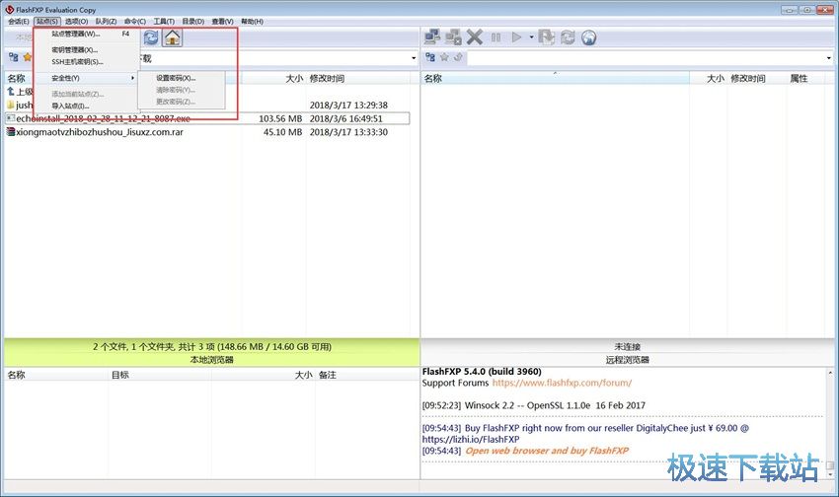Close the open 站点(S) menu
The height and width of the screenshot is (497, 839).
click(47, 22)
